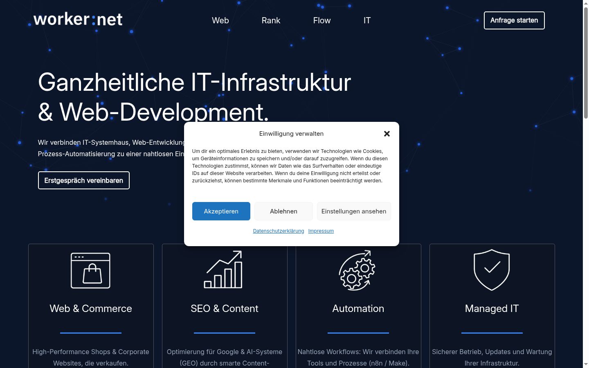Screen dimensions: 589x368
Task: Click the scrollbar up arrow
Action: 586,3
